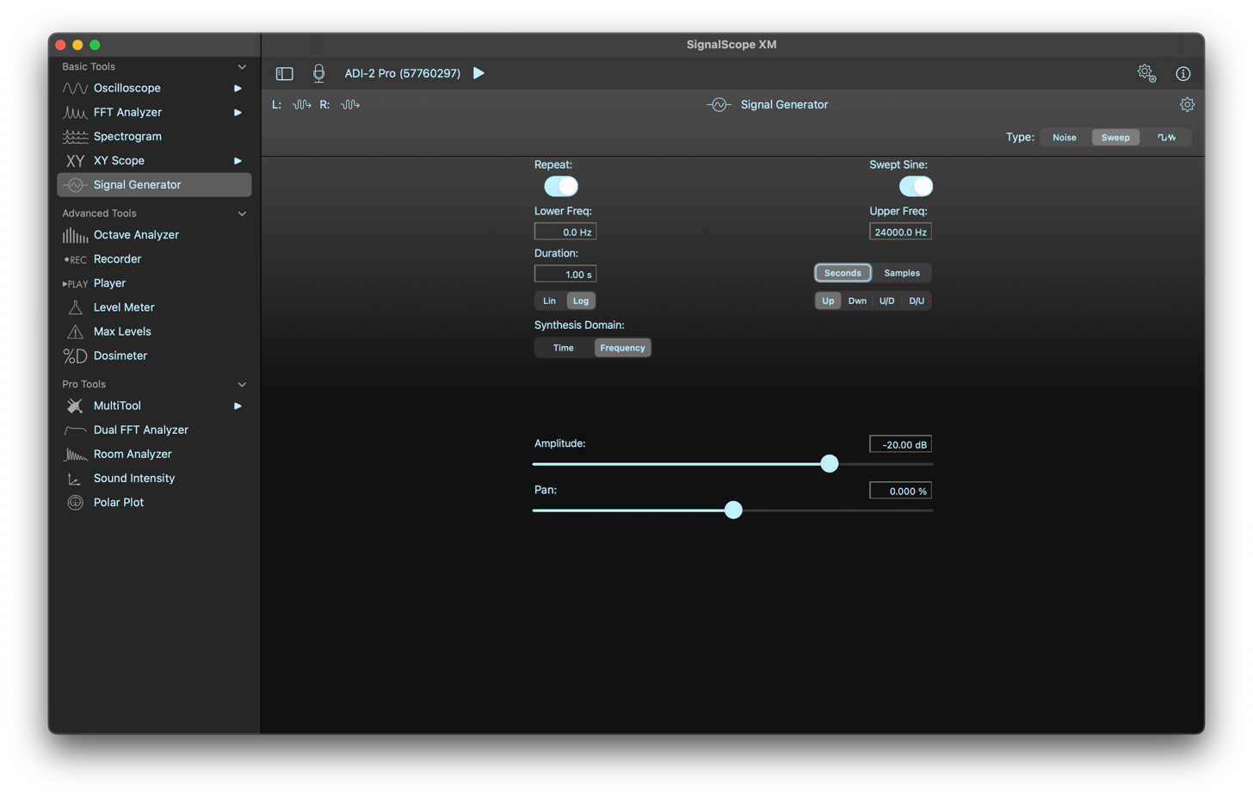This screenshot has width=1253, height=798.
Task: Open Signal Generator gear settings
Action: (x=1187, y=105)
